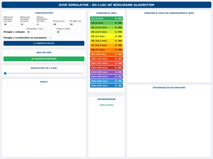The height and width of the screenshot is (159, 213).
Task: Click the folder icon on CHARGER FICHIER SSRF
Action: [x=32, y=59]
